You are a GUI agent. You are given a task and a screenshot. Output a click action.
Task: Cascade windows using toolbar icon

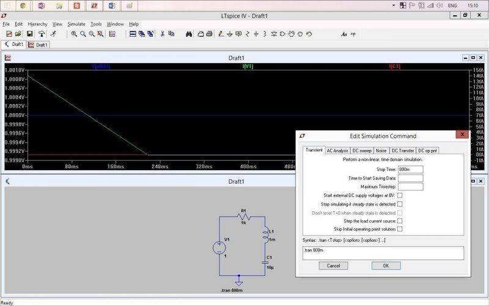[x=142, y=34]
